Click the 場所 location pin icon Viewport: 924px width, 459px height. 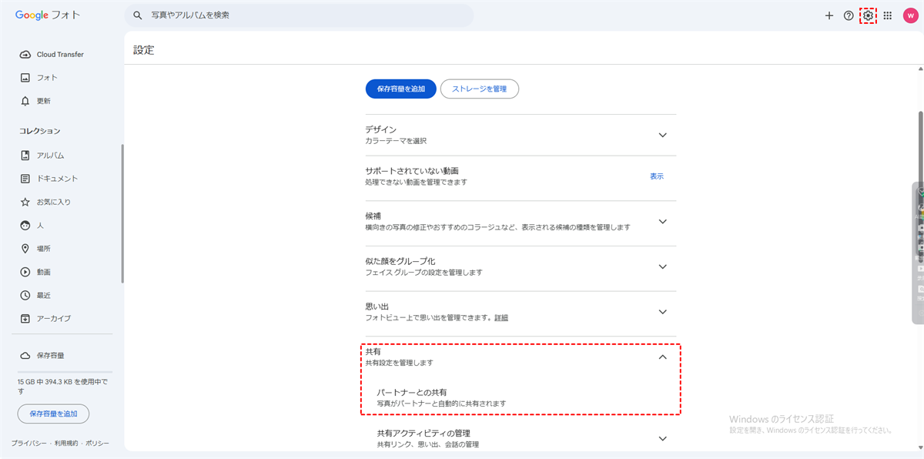click(25, 249)
